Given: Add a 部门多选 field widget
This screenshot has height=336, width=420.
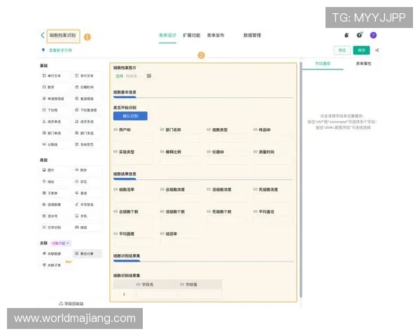Looking at the screenshot, I should pyautogui.click(x=87, y=133).
